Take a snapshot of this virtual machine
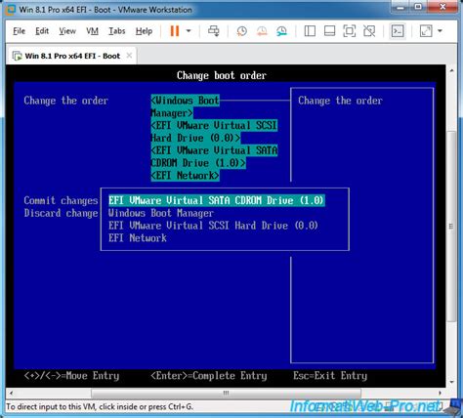 241,31
